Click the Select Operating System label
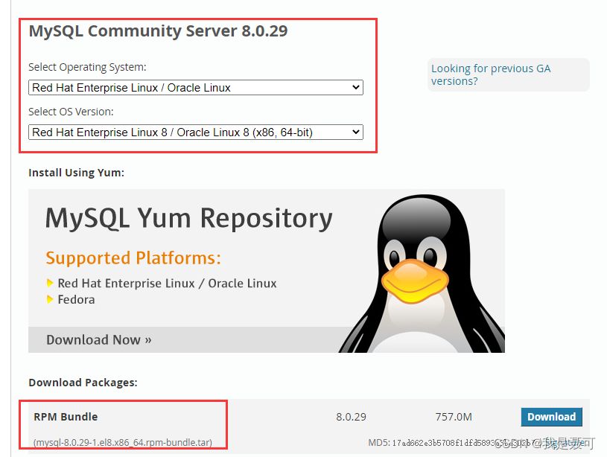 (87, 67)
